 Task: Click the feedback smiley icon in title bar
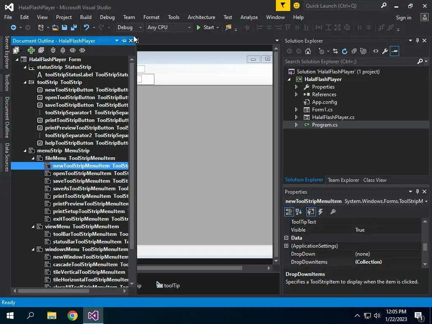(297, 5)
